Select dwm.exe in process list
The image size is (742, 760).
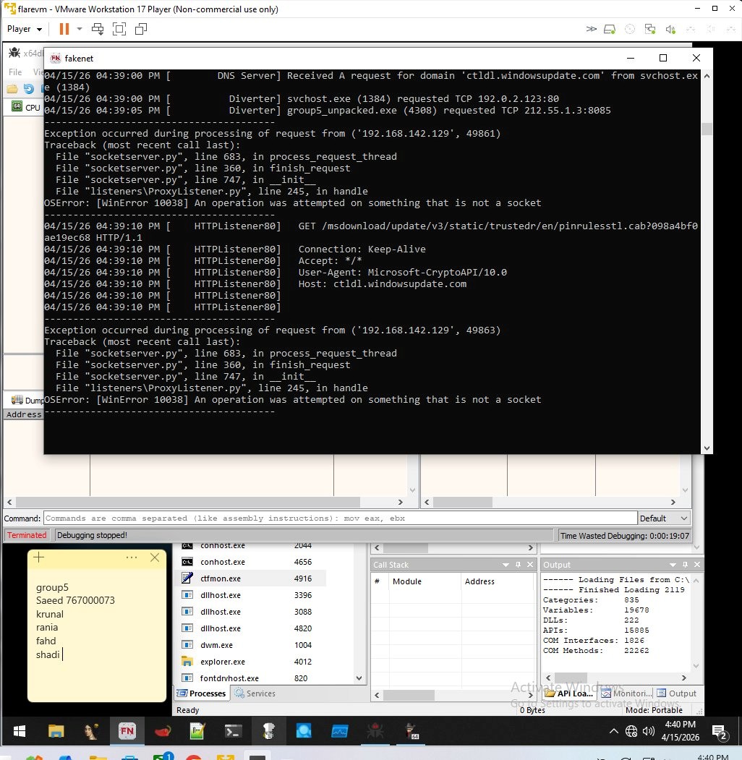coord(252,645)
